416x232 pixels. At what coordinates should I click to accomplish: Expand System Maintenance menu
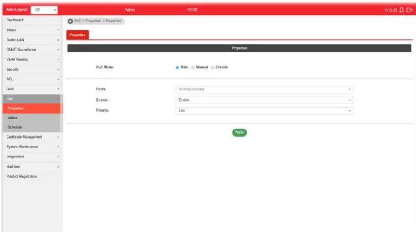33,147
